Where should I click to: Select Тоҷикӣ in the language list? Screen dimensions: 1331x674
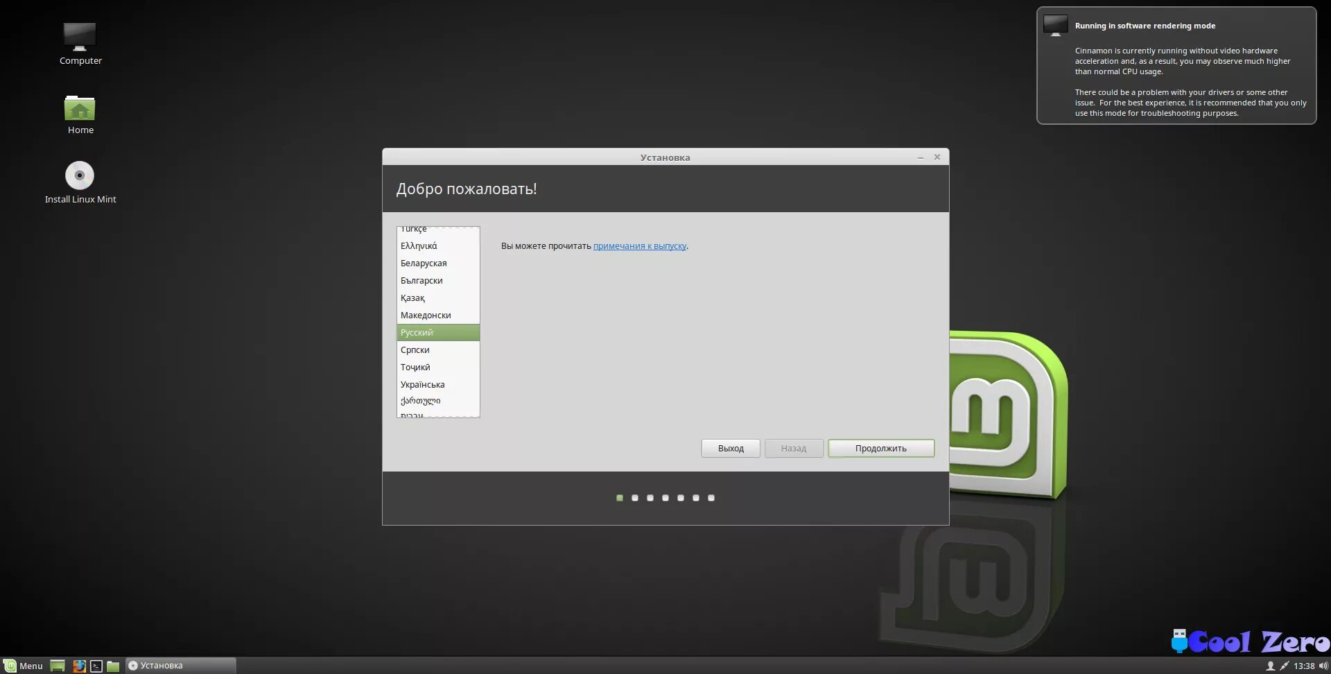[x=438, y=367]
